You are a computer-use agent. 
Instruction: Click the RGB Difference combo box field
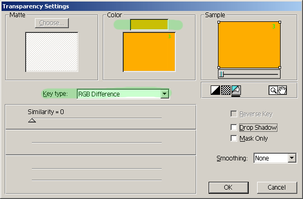(x=123, y=94)
